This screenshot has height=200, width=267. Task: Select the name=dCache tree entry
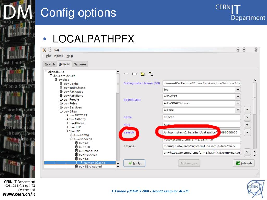94,162
